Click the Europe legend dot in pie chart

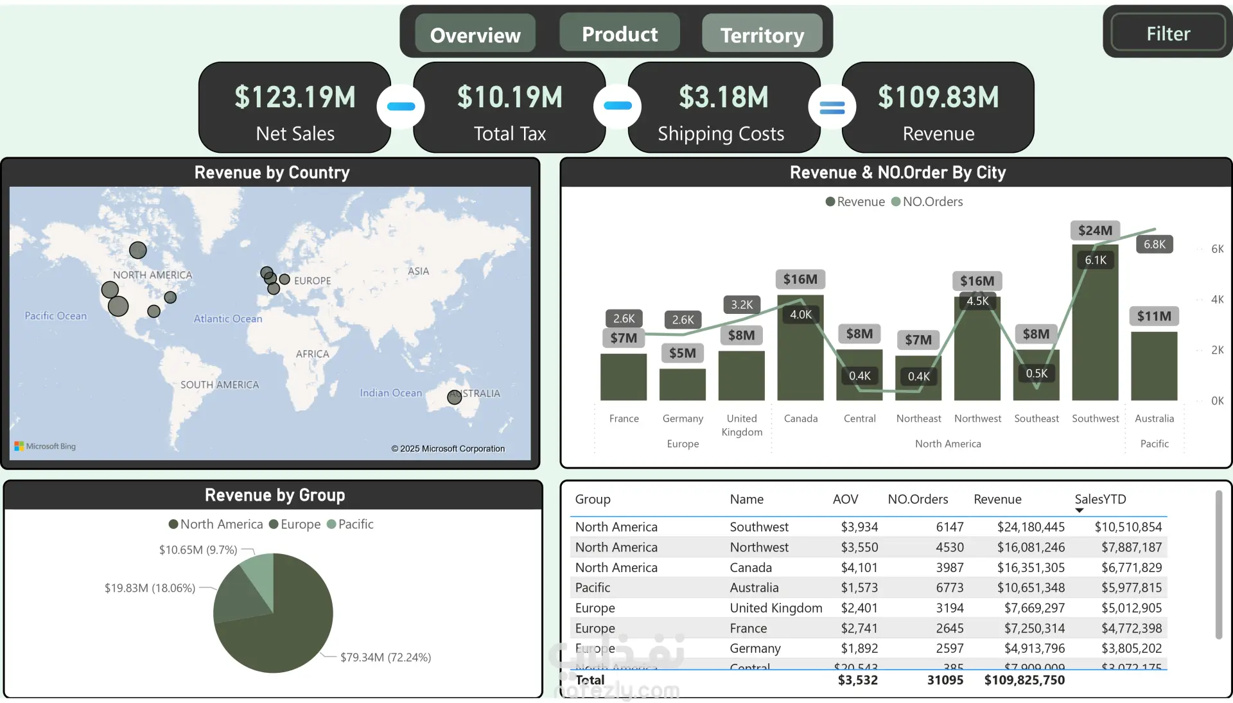point(274,525)
